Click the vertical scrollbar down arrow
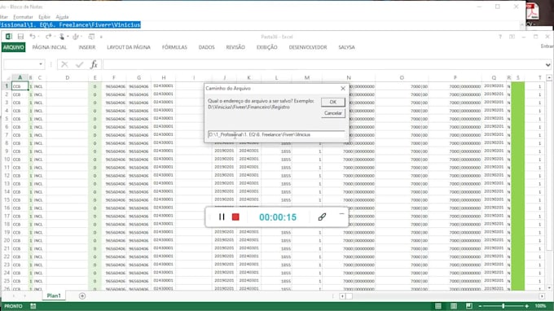This screenshot has height=311, width=554. [549, 288]
